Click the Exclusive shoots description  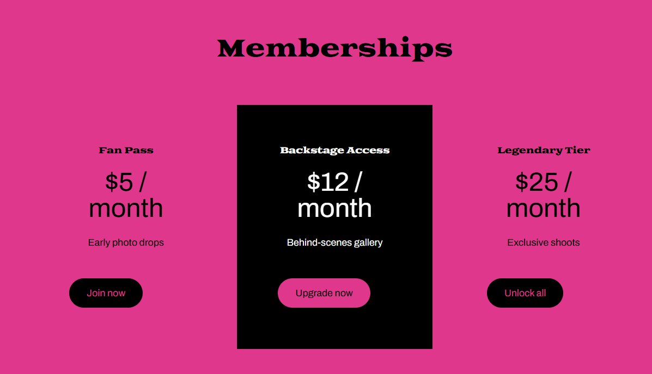pos(544,242)
